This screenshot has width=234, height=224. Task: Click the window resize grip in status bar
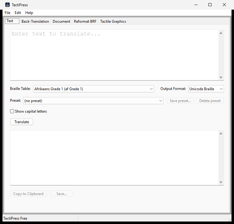[230, 220]
